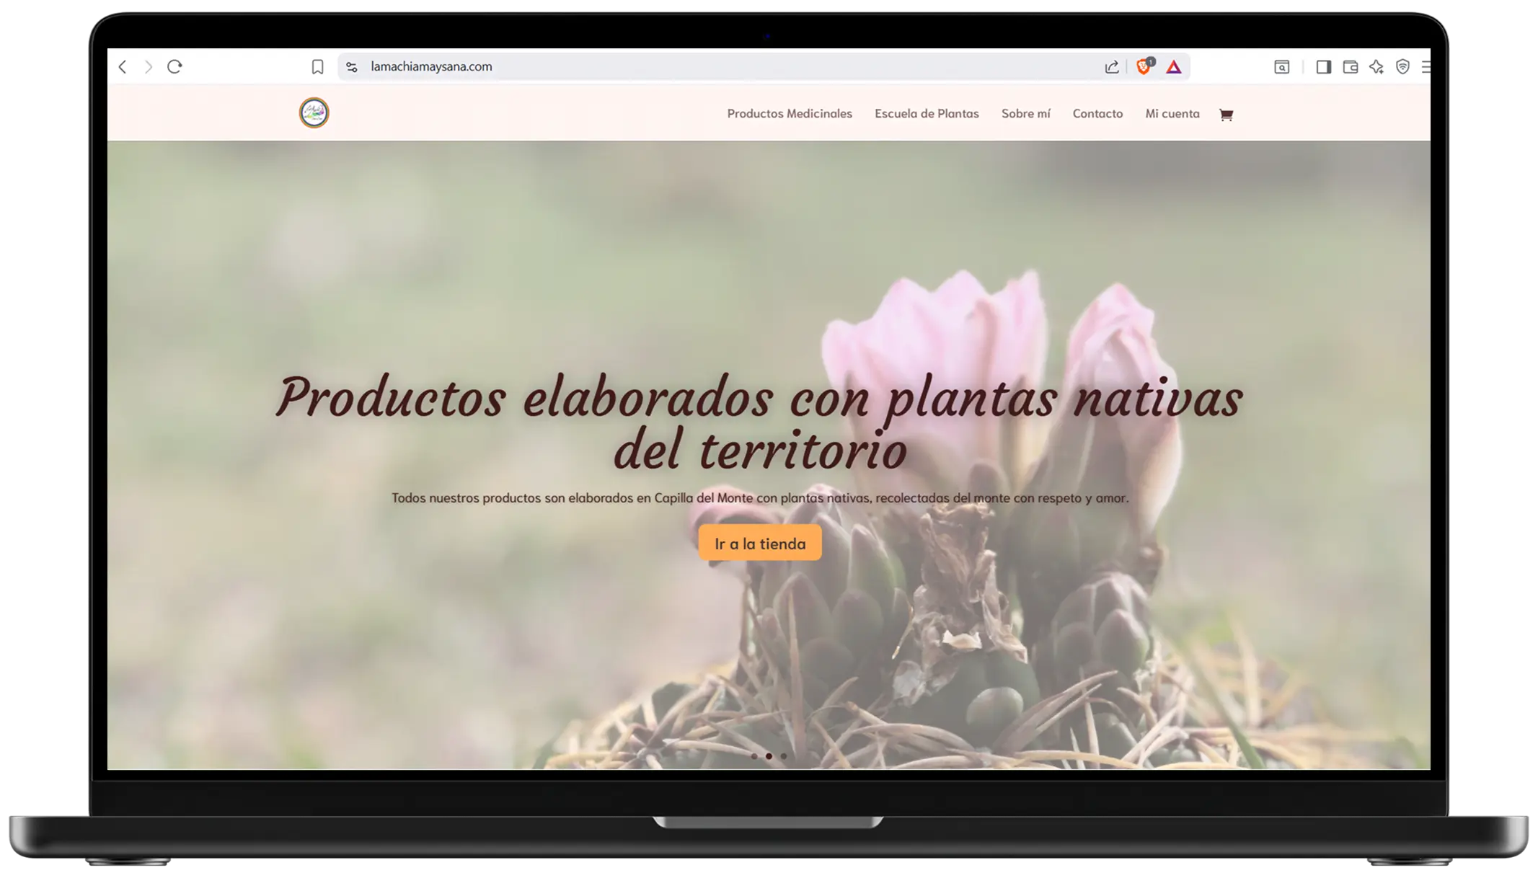Go to Escuela de Plantas page
The height and width of the screenshot is (873, 1538).
[x=926, y=114]
